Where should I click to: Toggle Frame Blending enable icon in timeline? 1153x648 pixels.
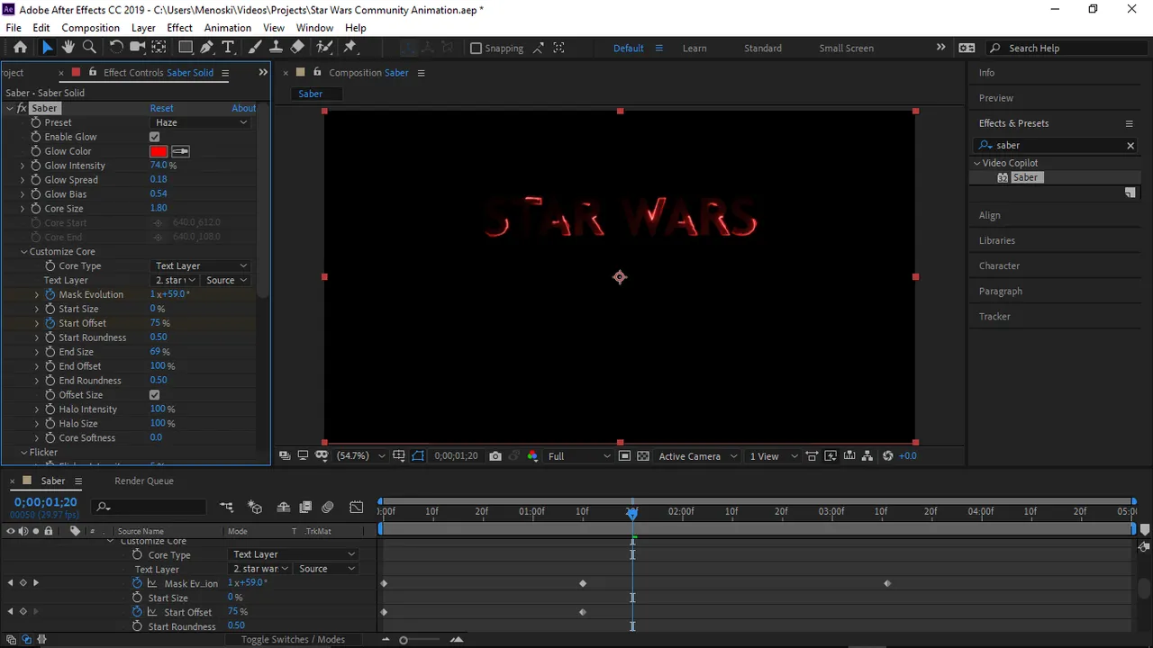[305, 508]
